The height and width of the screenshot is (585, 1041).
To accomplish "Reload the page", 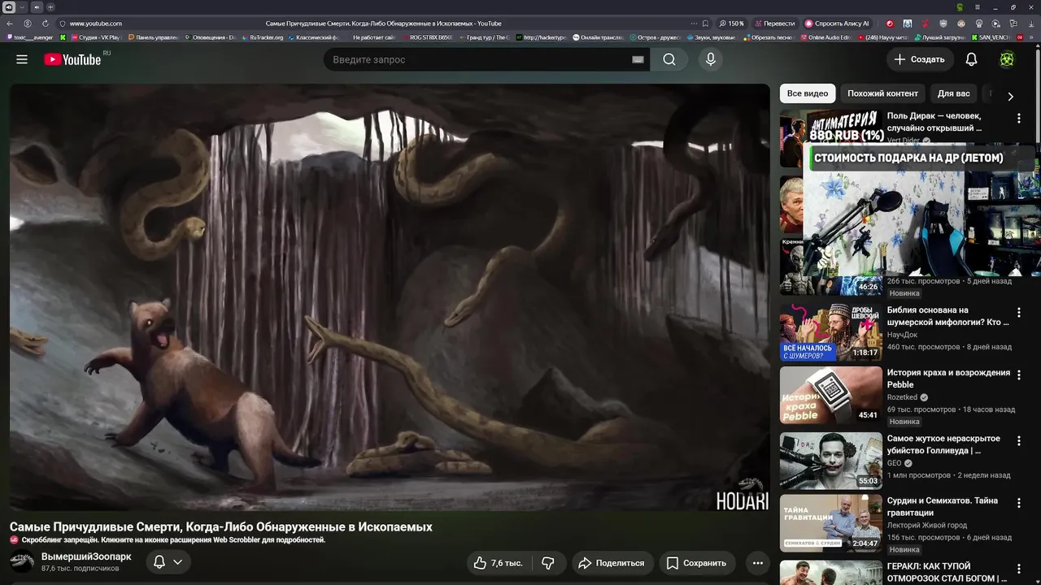I will click(45, 24).
